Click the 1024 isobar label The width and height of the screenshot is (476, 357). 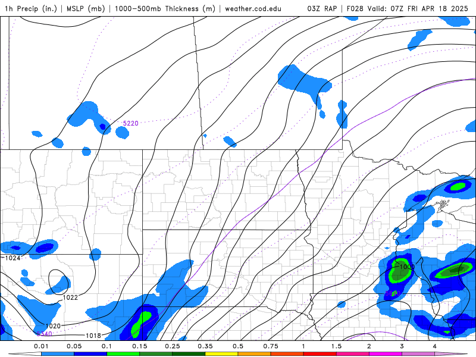(12, 258)
